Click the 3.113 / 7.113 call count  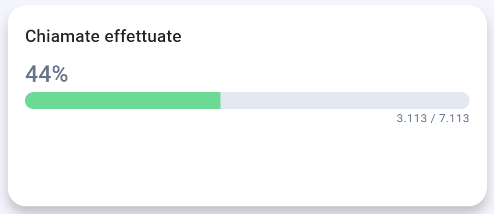(433, 118)
